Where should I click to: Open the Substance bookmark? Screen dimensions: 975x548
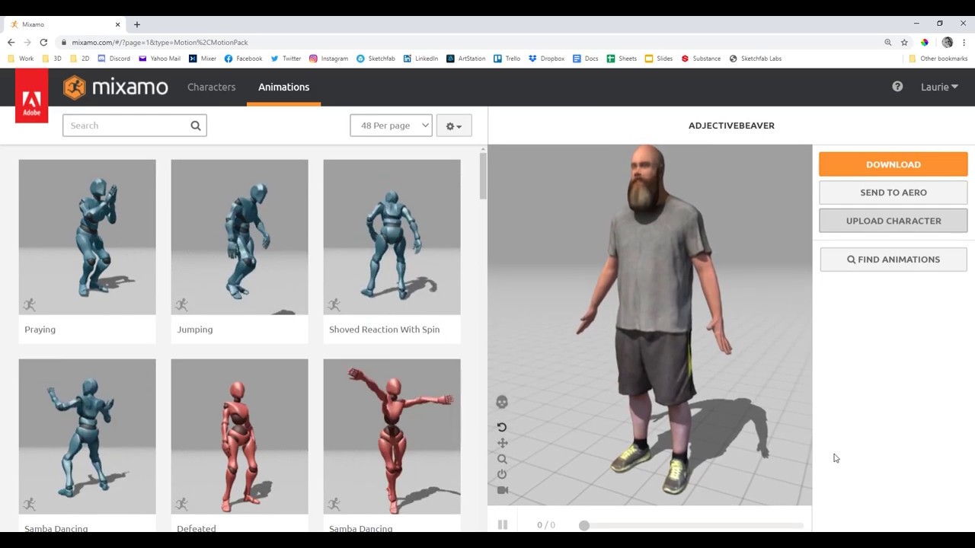(701, 59)
